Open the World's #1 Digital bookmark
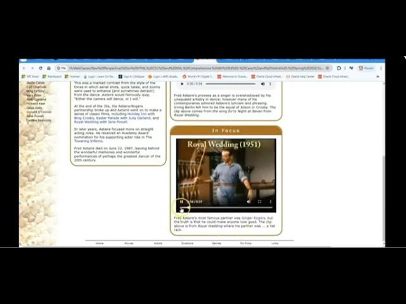This screenshot has width=406, height=304. coord(198,77)
